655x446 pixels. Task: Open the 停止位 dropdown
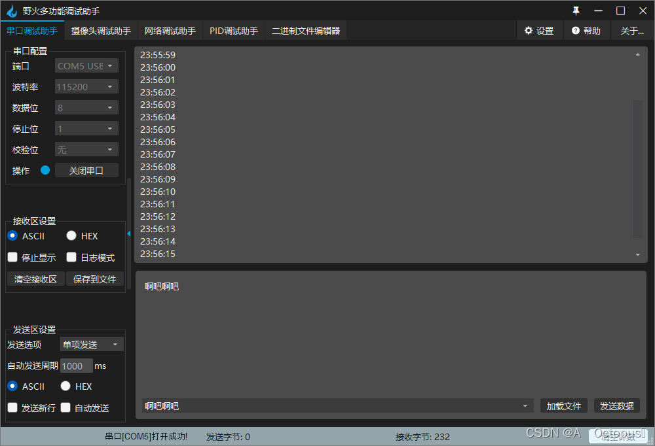pos(87,128)
